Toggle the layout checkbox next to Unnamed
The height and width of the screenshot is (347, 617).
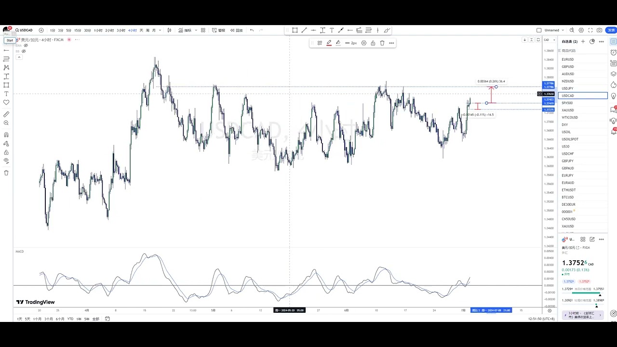click(x=539, y=30)
